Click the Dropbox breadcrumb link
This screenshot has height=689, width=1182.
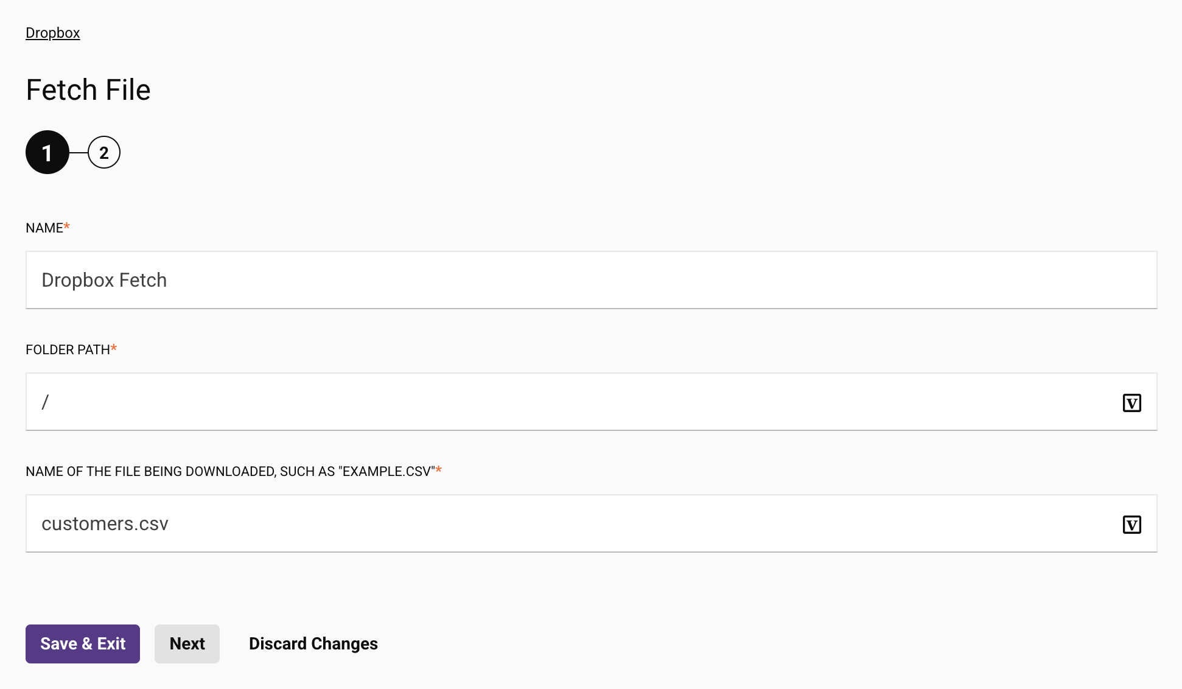[53, 33]
